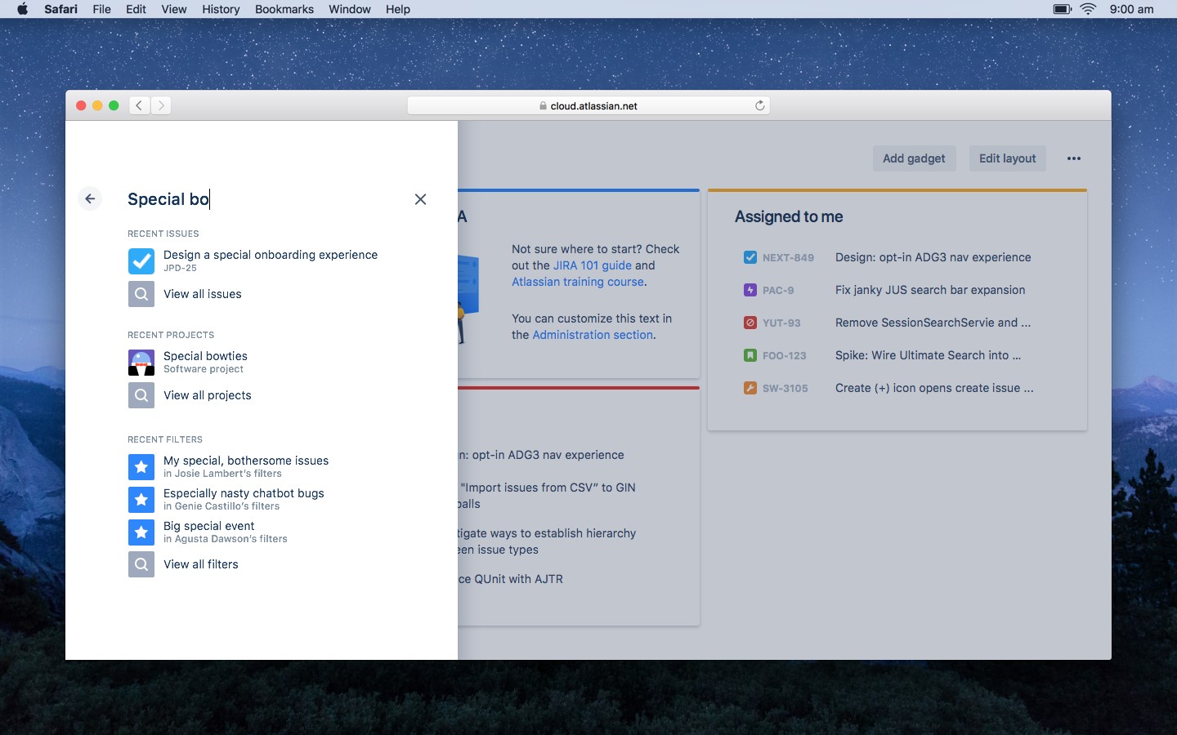Reload the page with the refresh icon
The width and height of the screenshot is (1177, 735).
click(x=760, y=105)
